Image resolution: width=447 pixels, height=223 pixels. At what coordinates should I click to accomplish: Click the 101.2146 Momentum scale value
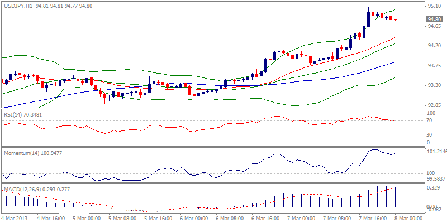(x=436, y=151)
